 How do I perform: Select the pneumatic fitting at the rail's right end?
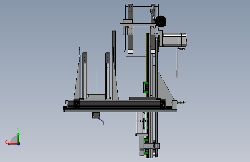[181, 102]
